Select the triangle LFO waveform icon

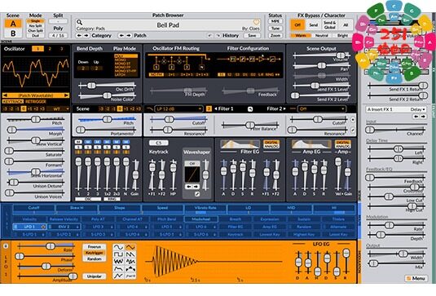pos(130,247)
